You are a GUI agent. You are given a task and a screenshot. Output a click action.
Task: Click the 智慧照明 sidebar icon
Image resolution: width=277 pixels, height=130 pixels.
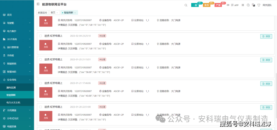pyautogui.click(x=4, y=64)
